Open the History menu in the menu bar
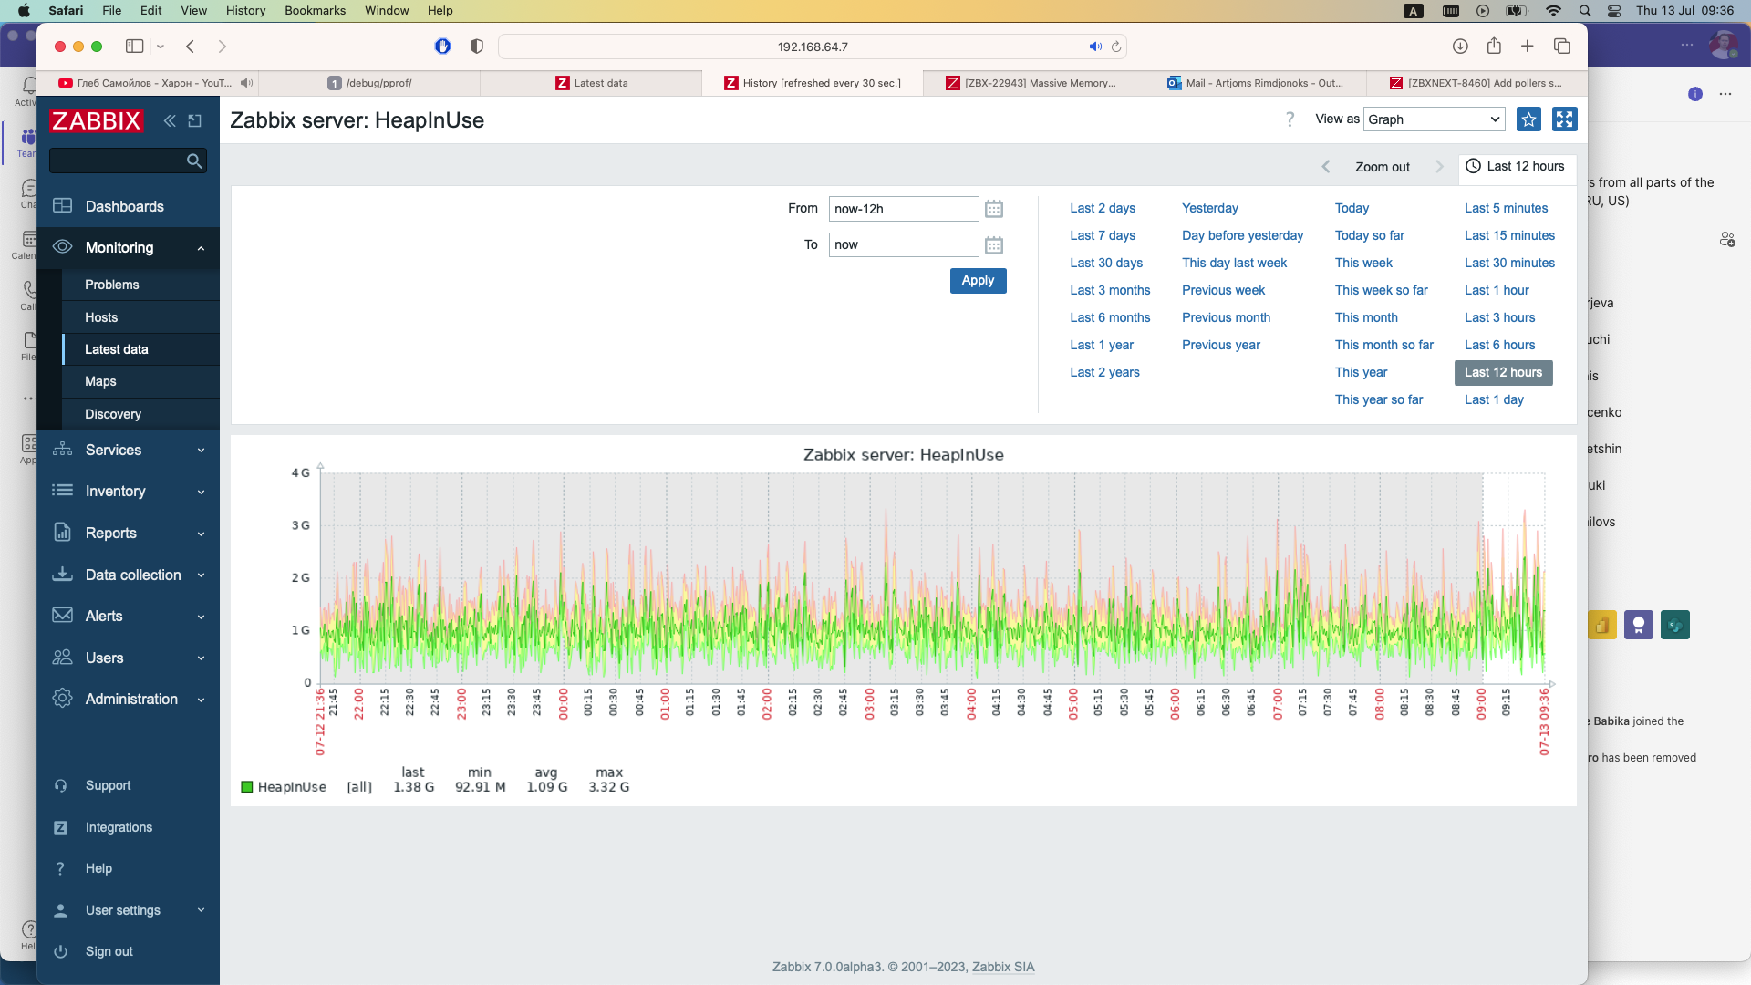 click(x=245, y=11)
